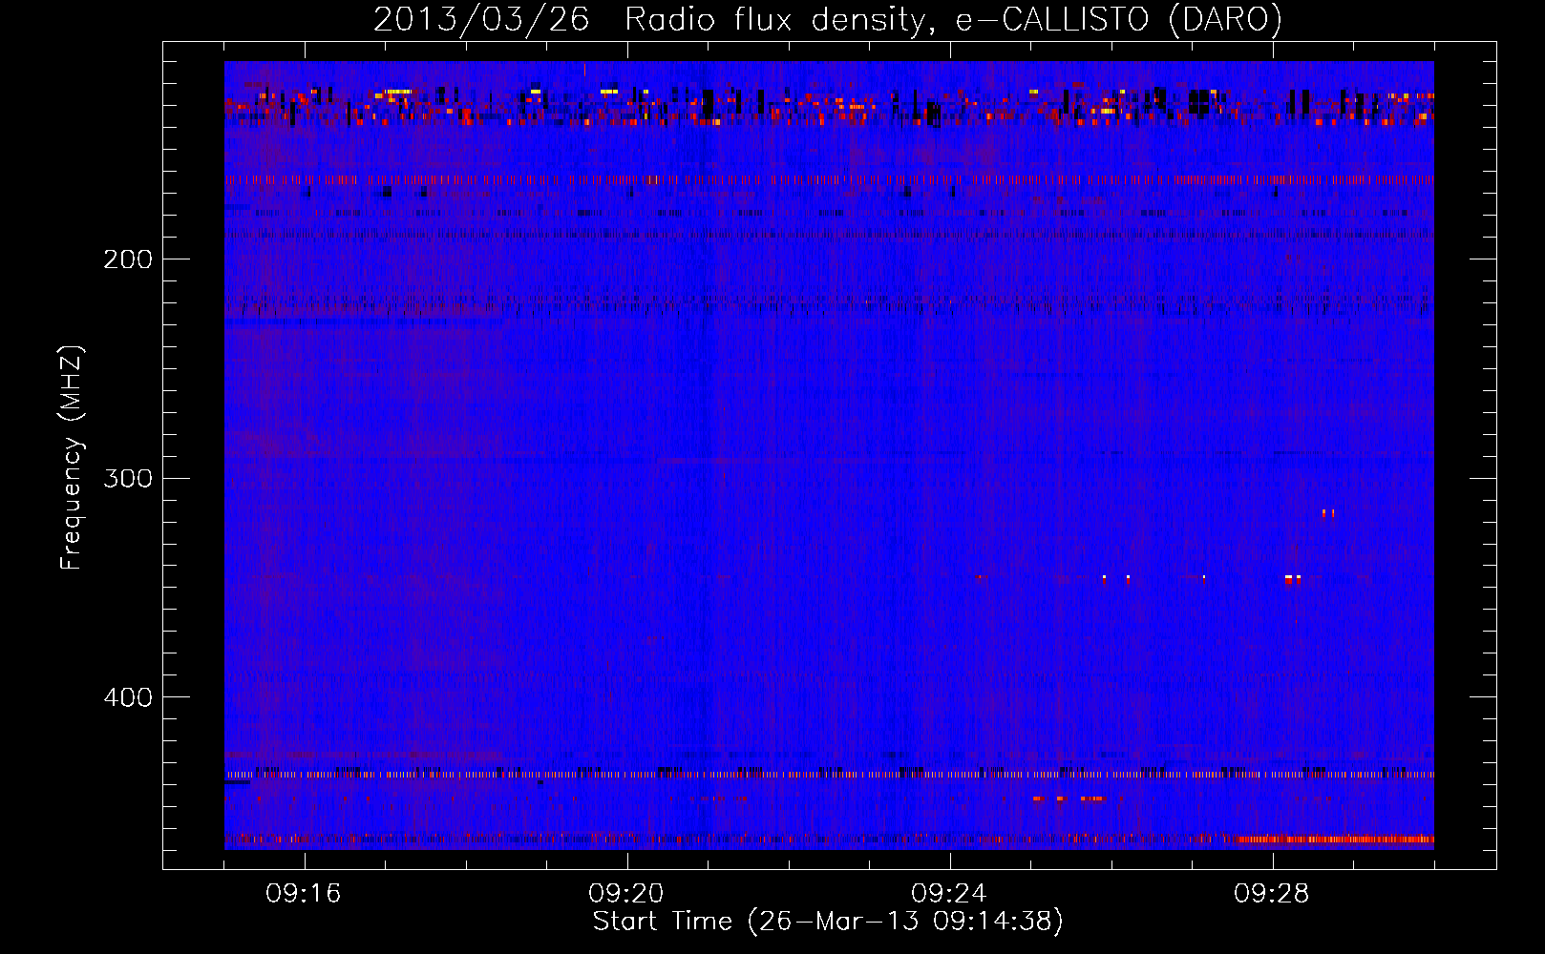Click the 300 frequency tick label
Screen dimensions: 1545x954
128,478
